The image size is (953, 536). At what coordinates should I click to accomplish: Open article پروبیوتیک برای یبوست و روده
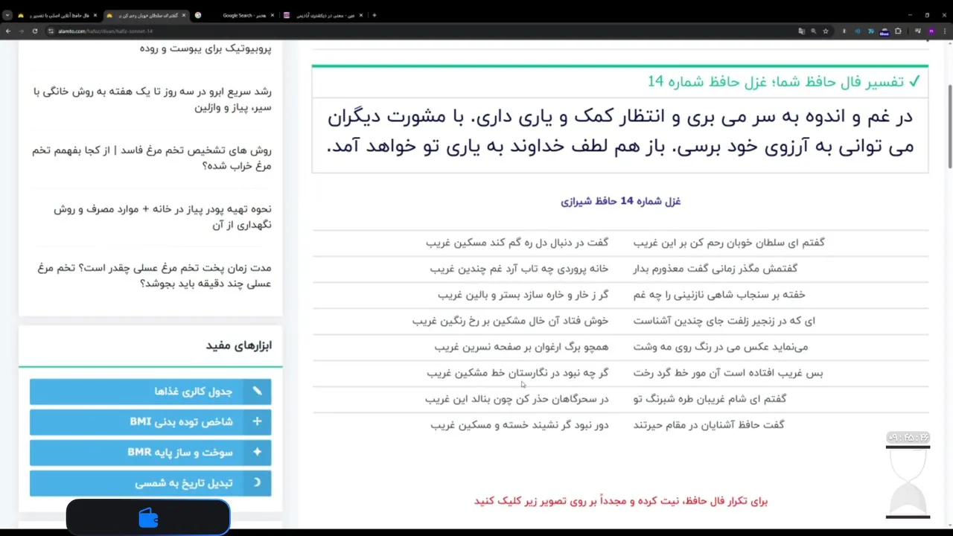click(205, 48)
